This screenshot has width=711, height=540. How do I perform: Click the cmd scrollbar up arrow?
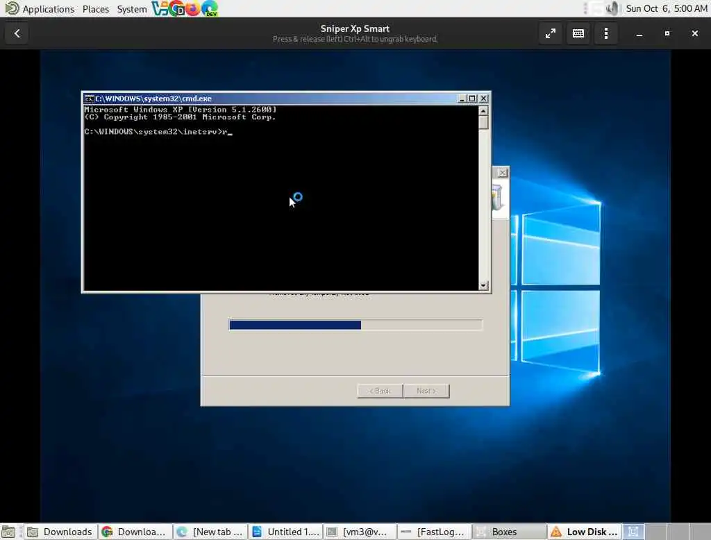483,110
